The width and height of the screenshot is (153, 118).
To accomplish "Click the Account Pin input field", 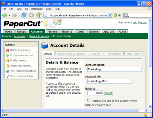I will tap(109, 81).
